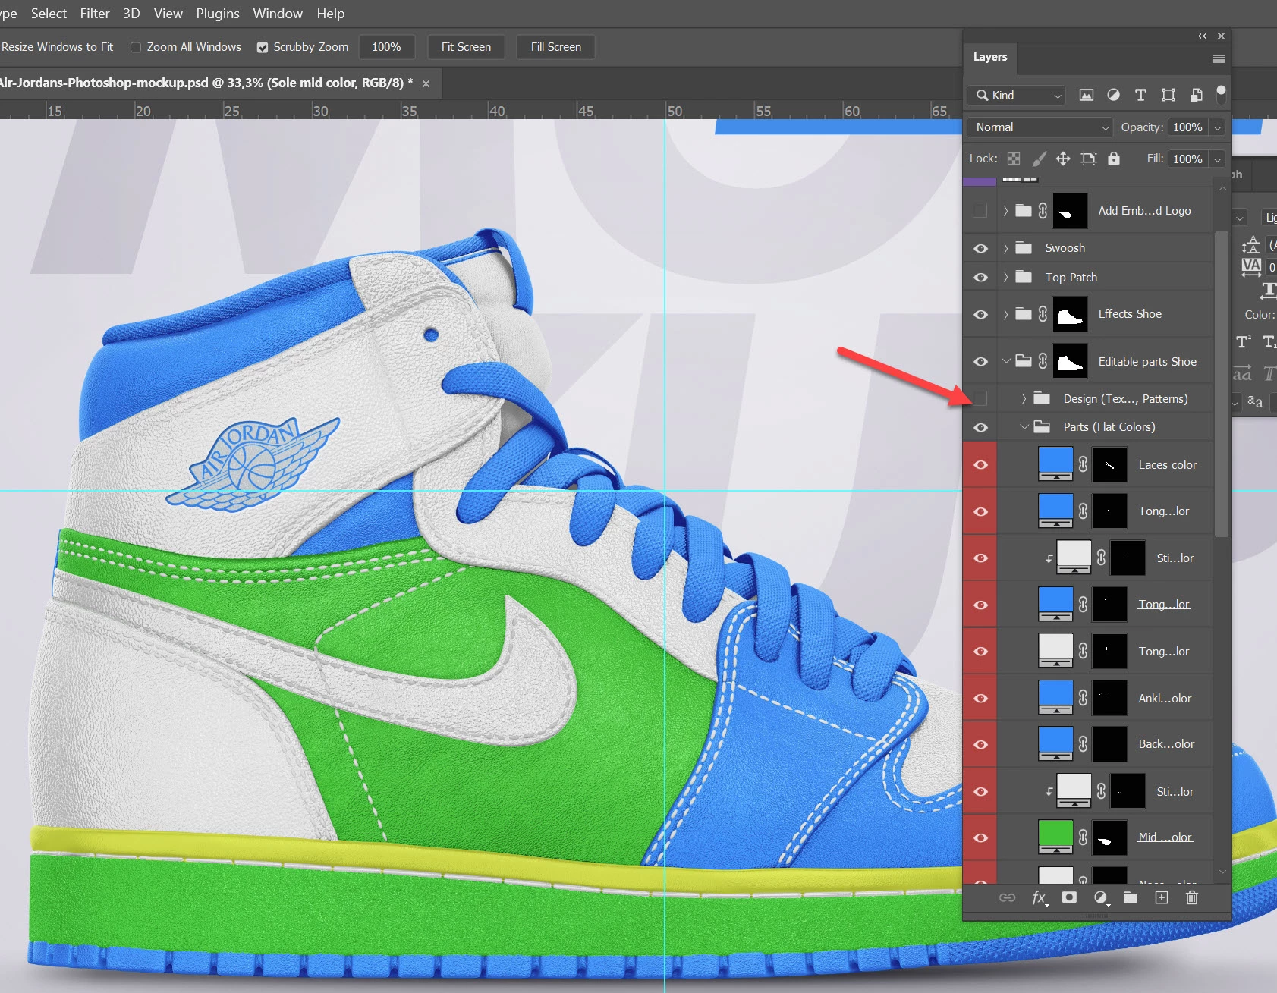Screen dimensions: 1277x993
Task: Open the 3D menu
Action: coord(131,14)
